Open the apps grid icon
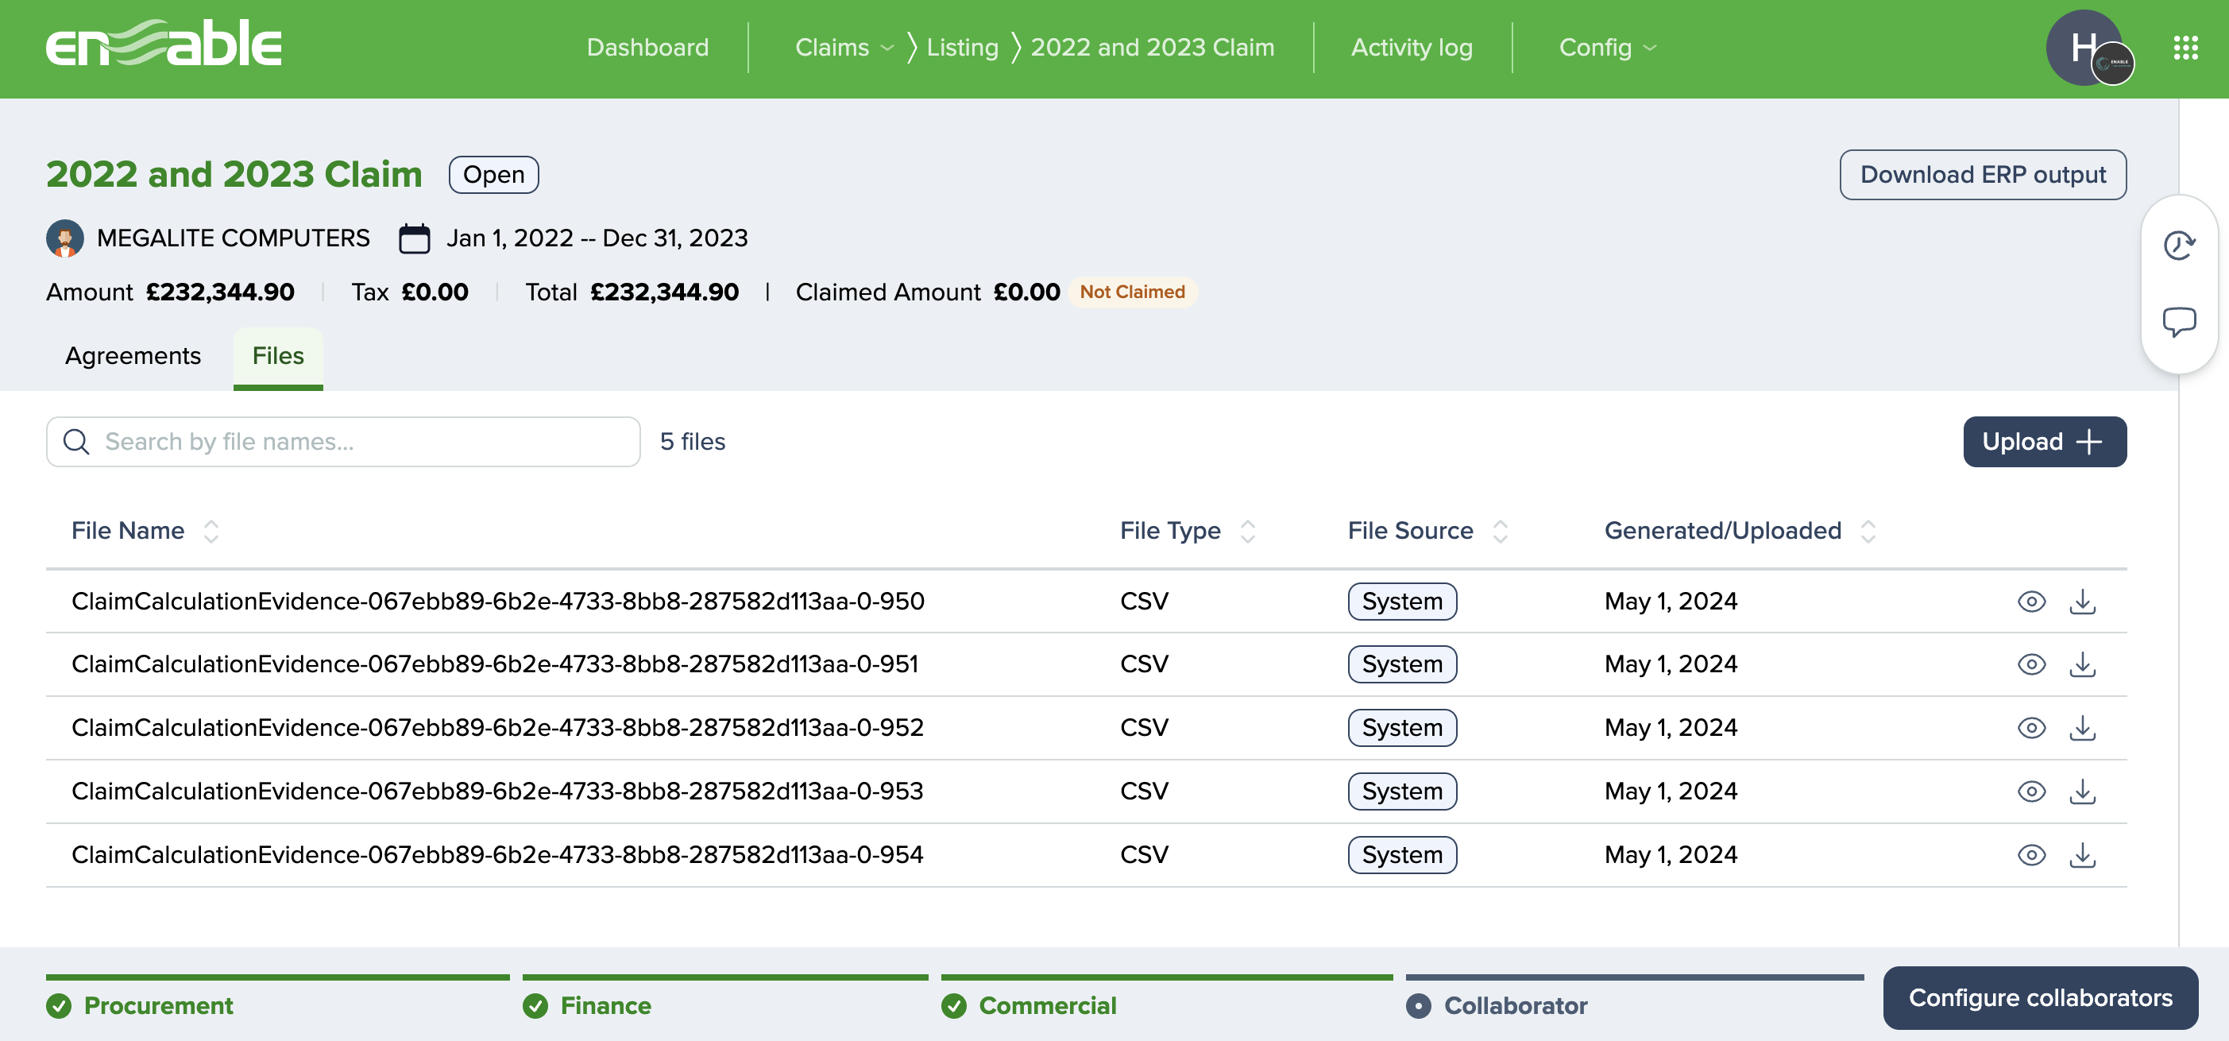The image size is (2229, 1041). pyautogui.click(x=2185, y=48)
